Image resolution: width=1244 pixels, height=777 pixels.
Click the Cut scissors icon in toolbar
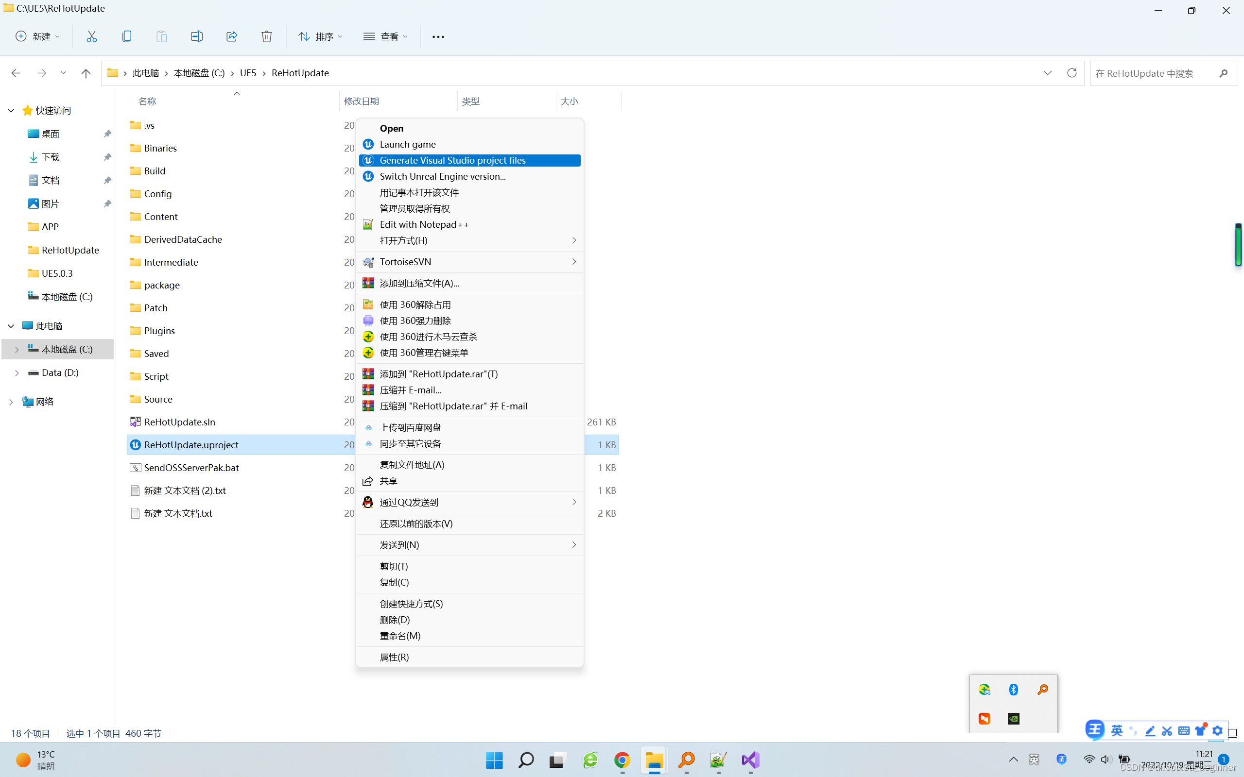pos(91,36)
